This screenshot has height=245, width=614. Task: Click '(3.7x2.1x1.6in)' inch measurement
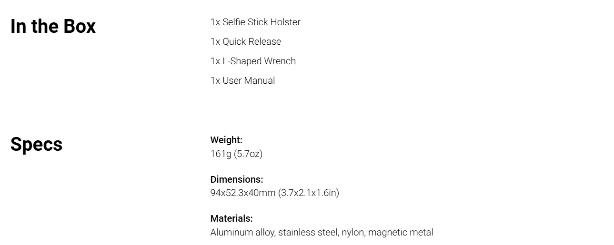pos(309,193)
